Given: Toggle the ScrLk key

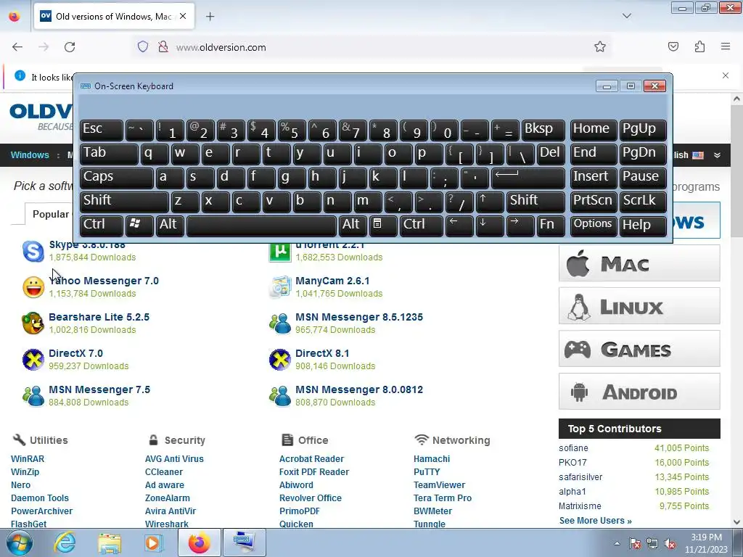Looking at the screenshot, I should point(643,202).
